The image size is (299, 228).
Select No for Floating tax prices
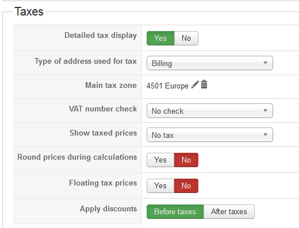tap(186, 186)
